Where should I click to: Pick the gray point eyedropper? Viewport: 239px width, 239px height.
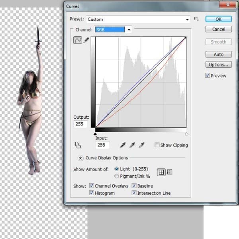[x=132, y=145]
